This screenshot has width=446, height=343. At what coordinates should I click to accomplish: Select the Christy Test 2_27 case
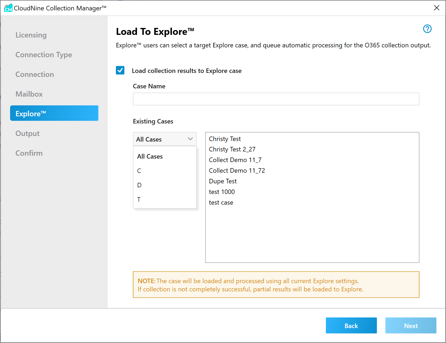coord(232,149)
